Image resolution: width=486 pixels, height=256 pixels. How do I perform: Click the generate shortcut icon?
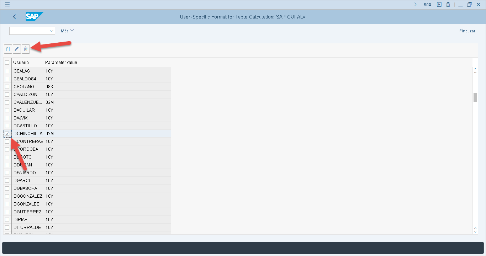click(448, 5)
